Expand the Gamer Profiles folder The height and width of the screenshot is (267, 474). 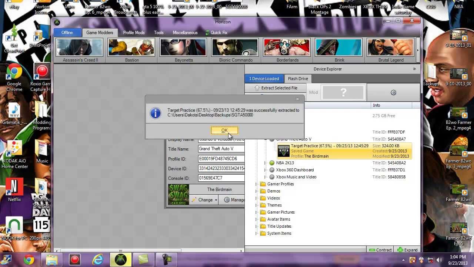pos(256,184)
